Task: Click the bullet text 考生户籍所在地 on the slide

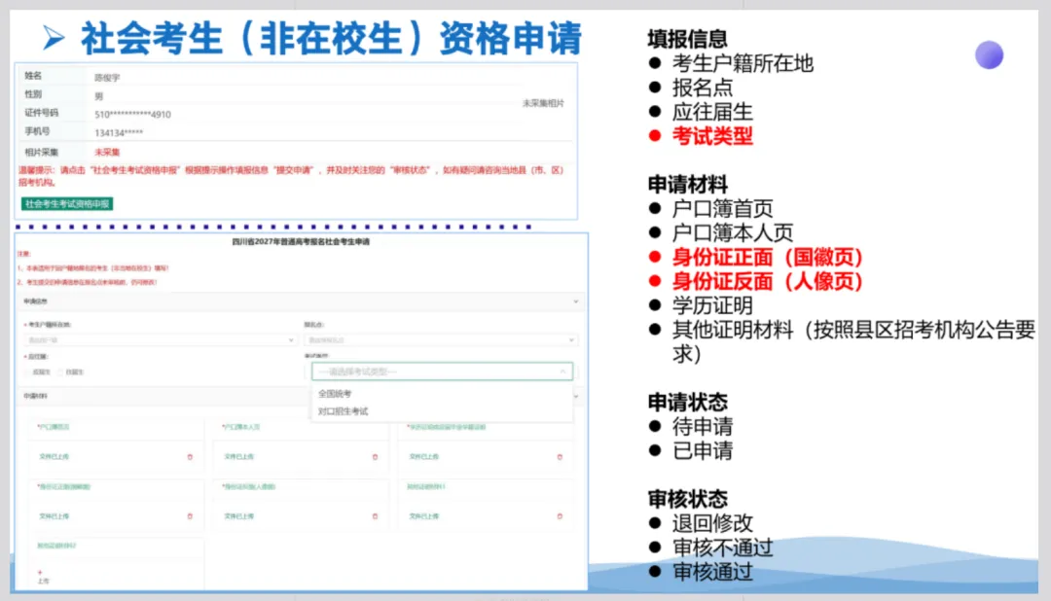Action: (x=743, y=63)
